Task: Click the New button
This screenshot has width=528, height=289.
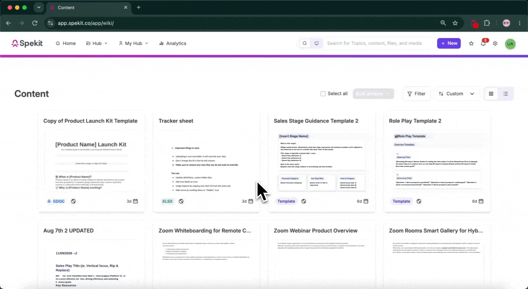Action: [449, 43]
